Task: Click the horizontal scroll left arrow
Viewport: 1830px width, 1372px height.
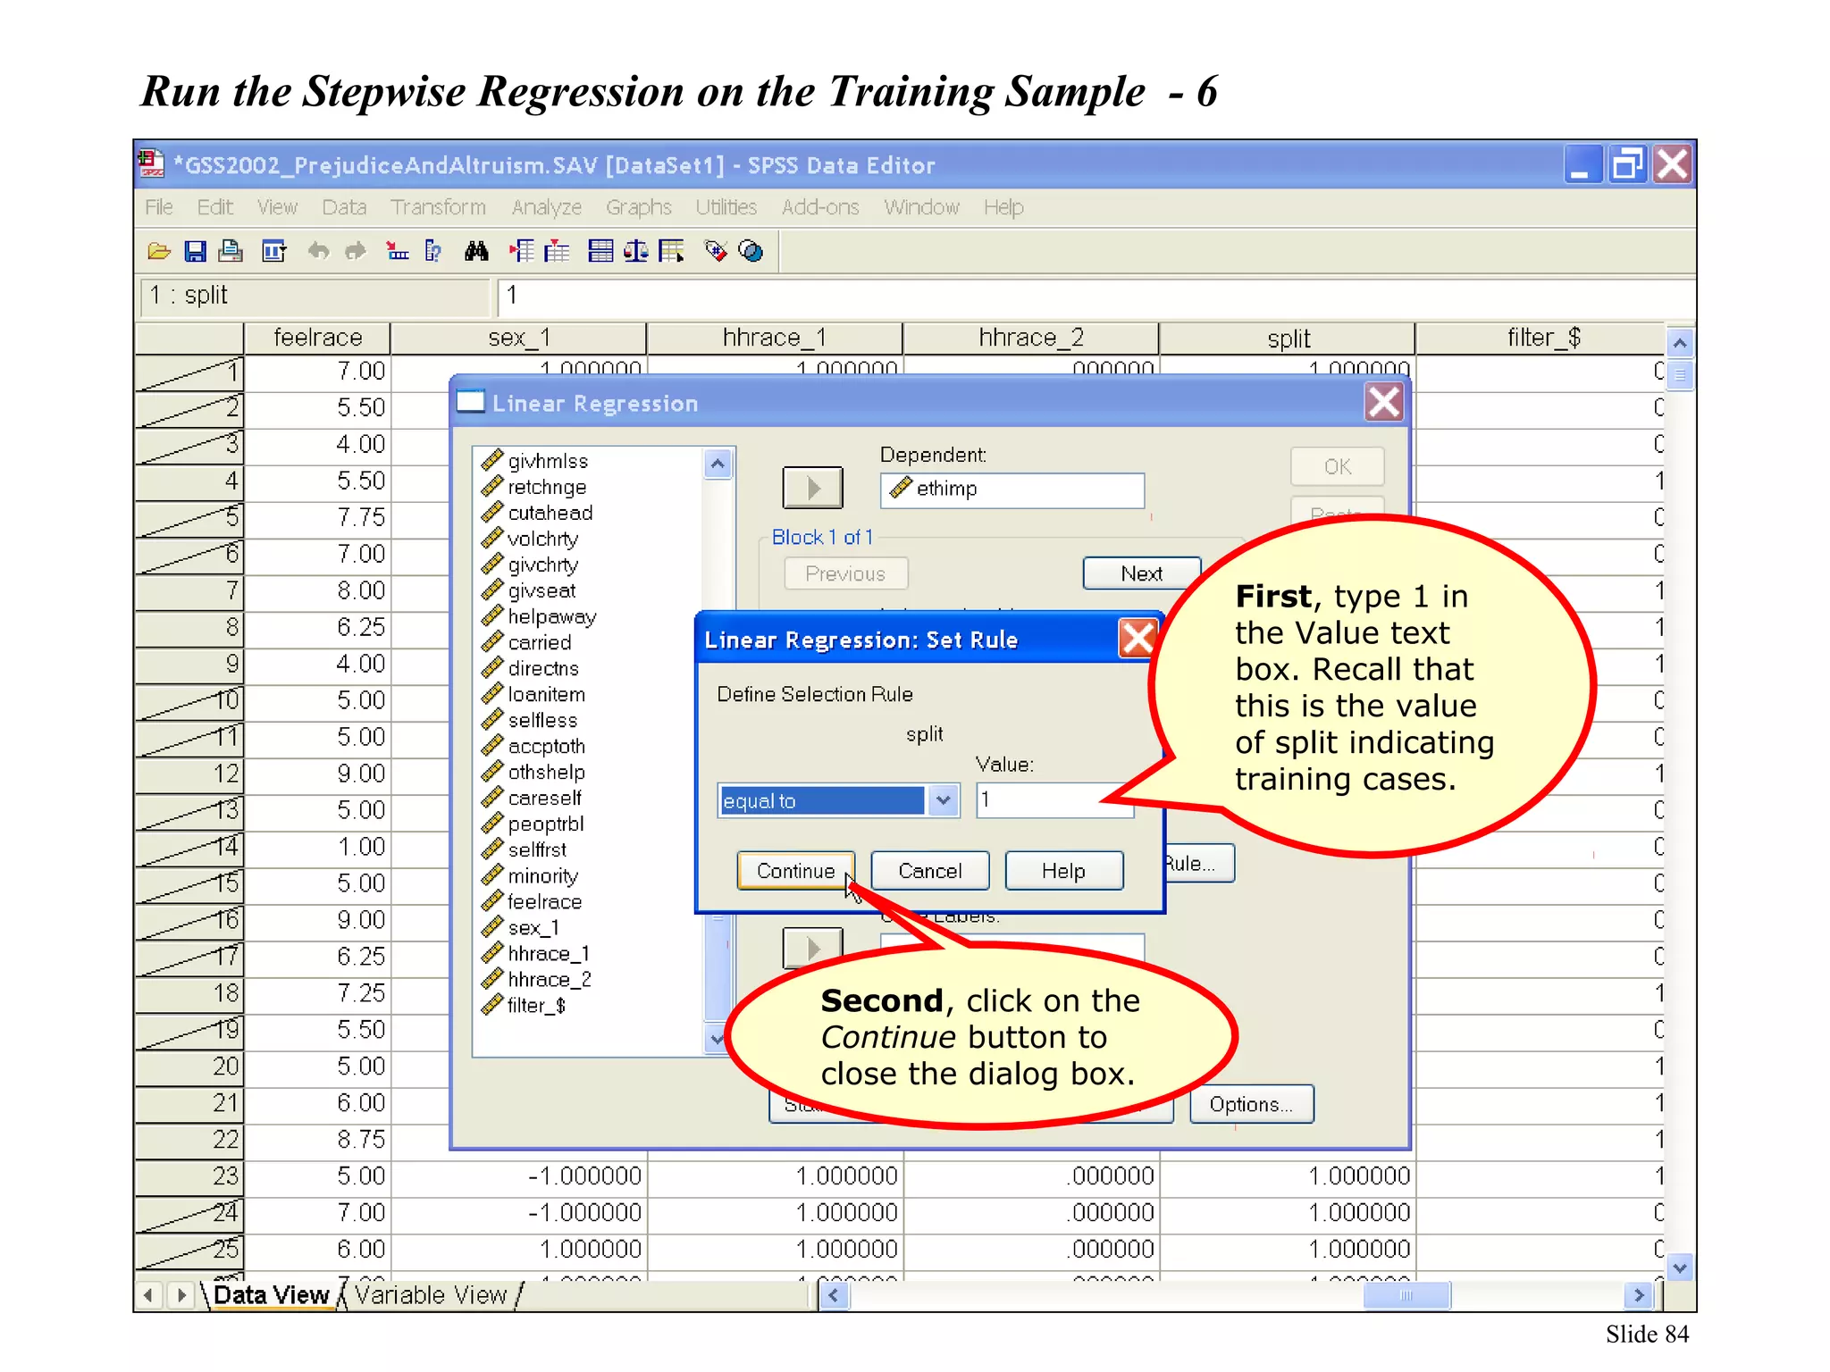Action: coord(834,1294)
